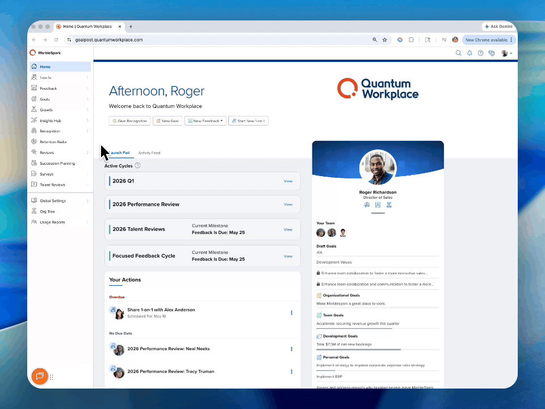Select the Launch Pad tab

point(119,153)
